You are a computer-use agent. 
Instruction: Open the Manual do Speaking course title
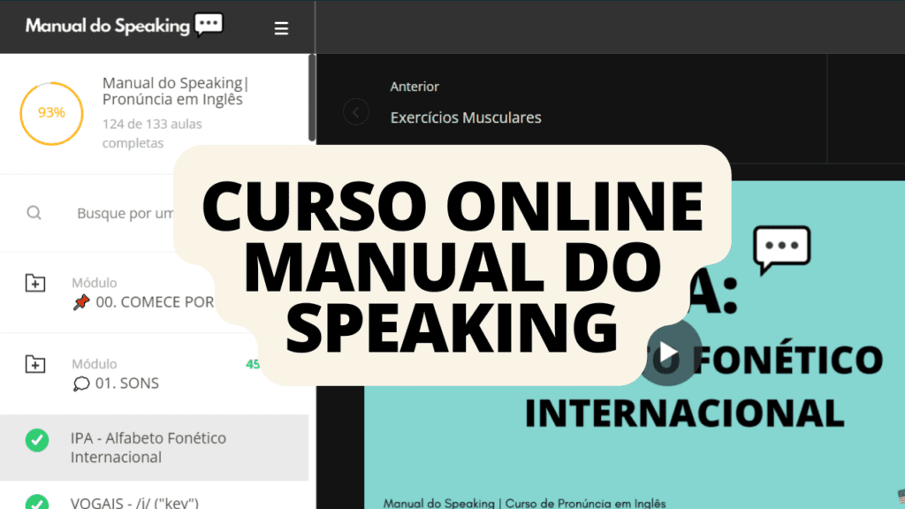(x=175, y=91)
